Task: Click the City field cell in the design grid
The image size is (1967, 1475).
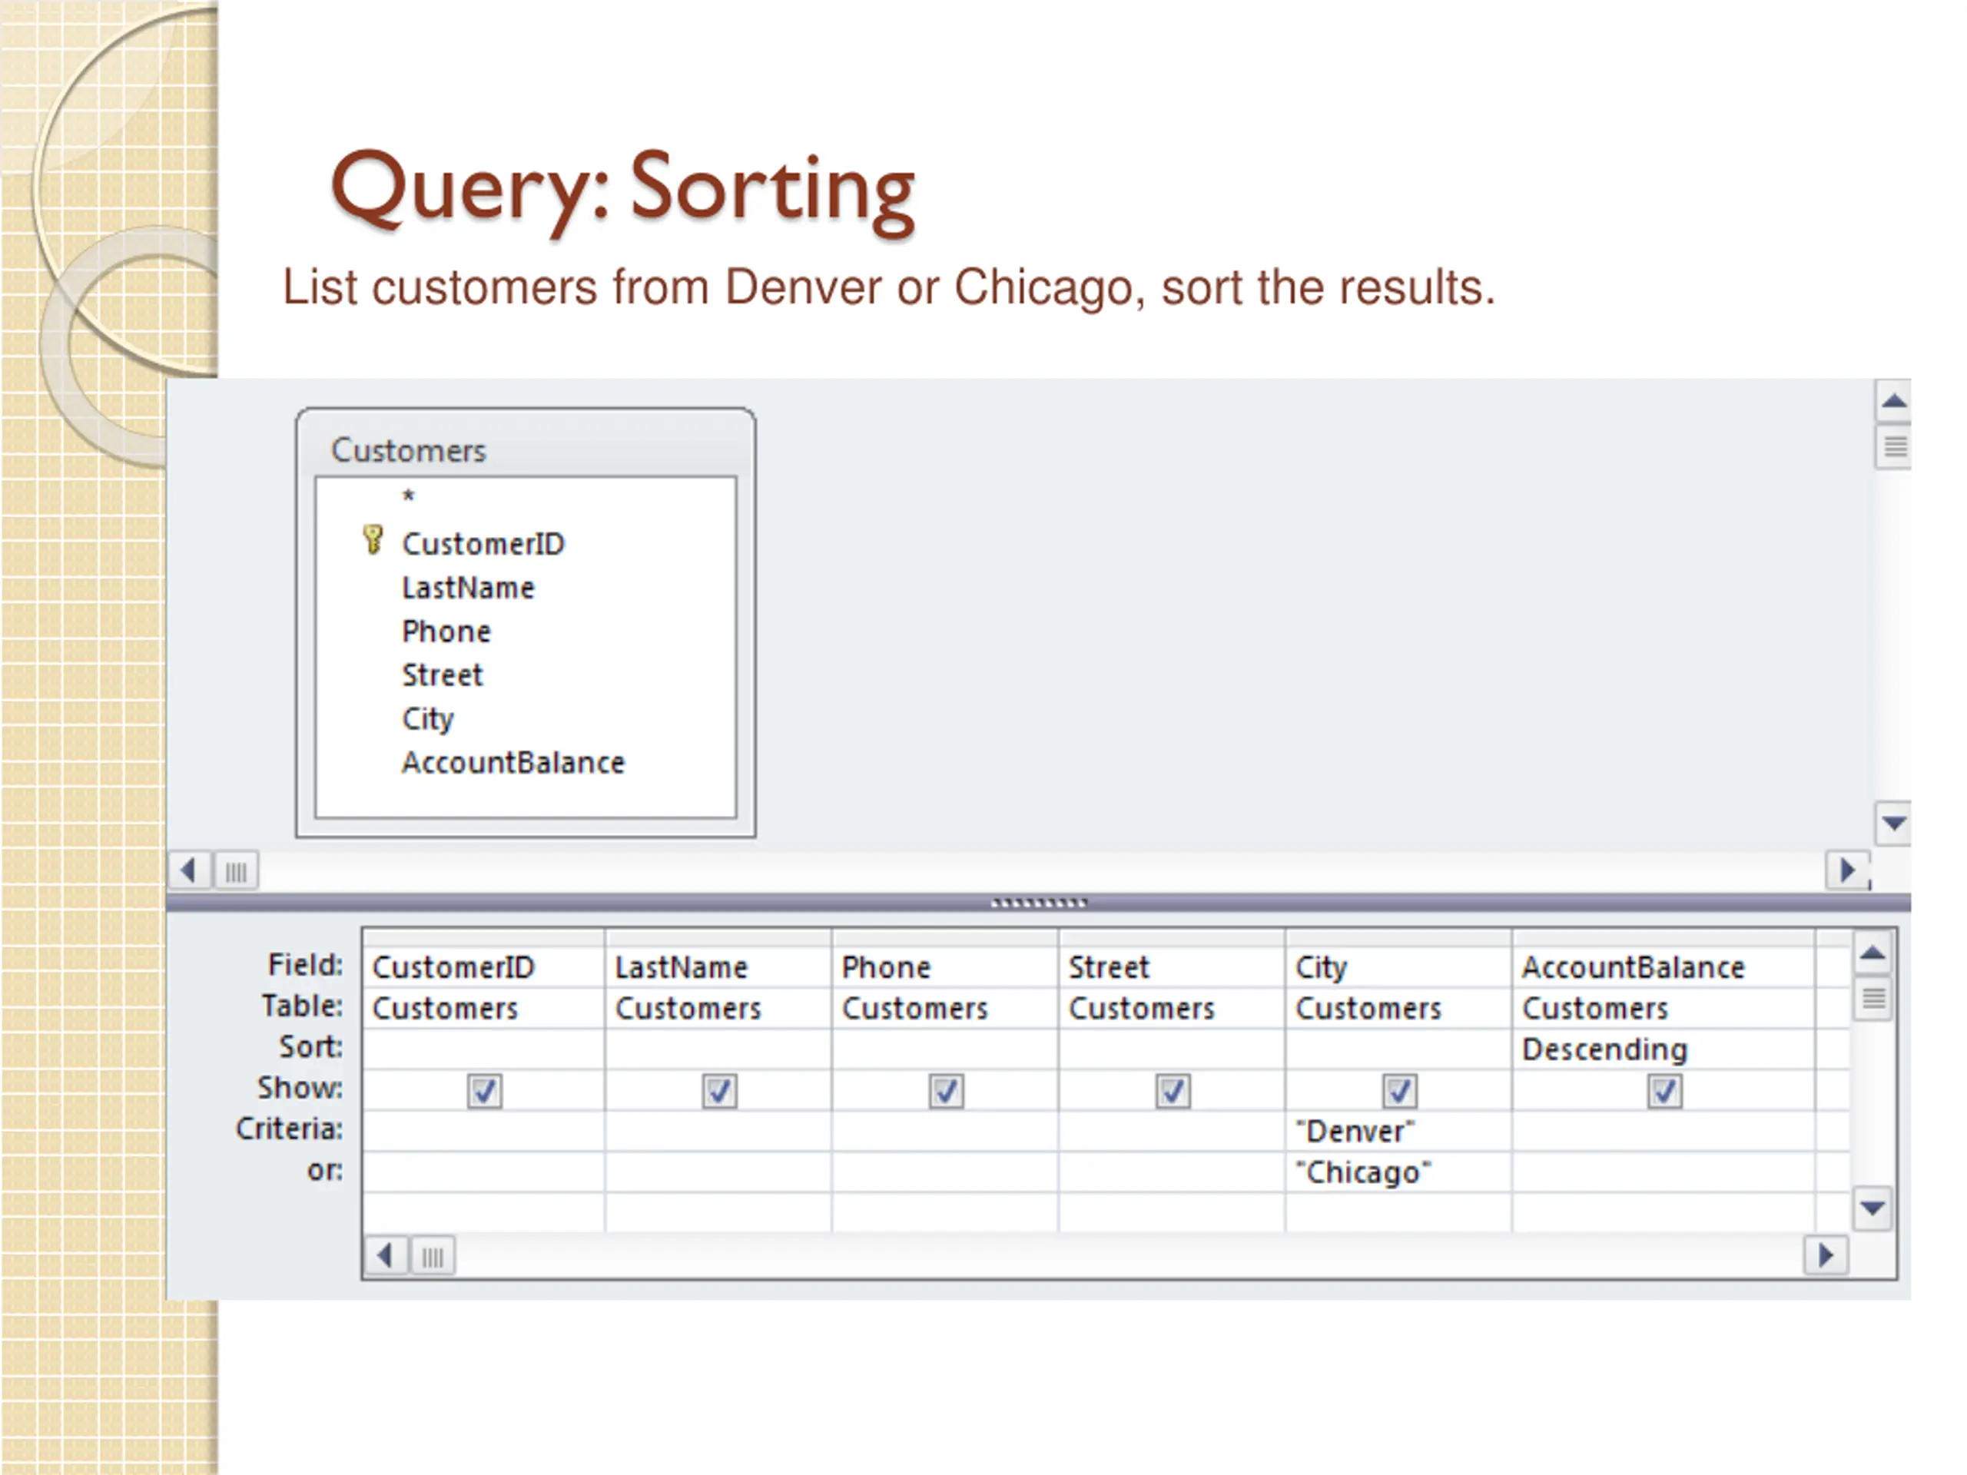Action: point(1398,967)
